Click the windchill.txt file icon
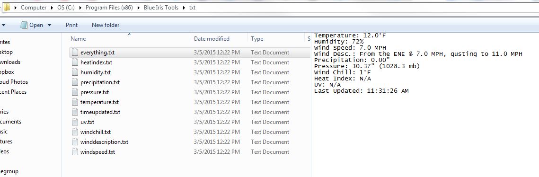539x177 pixels. (75, 132)
